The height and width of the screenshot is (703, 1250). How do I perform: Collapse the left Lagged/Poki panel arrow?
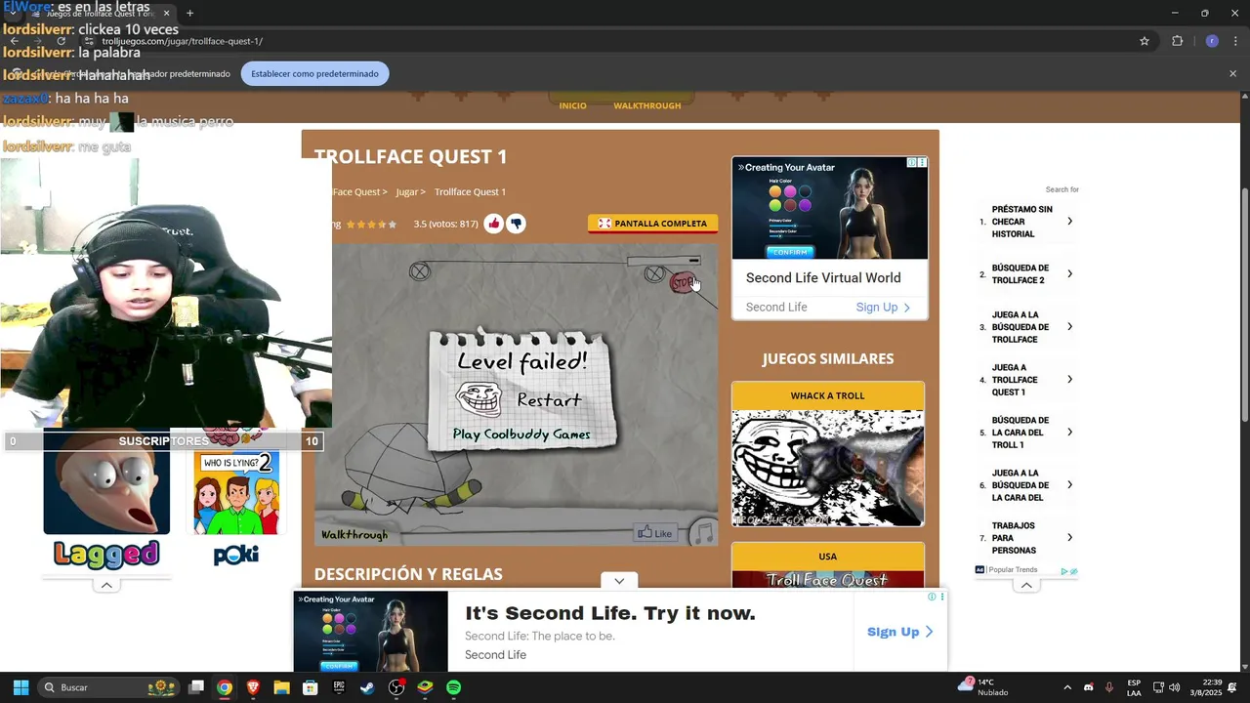click(x=106, y=585)
